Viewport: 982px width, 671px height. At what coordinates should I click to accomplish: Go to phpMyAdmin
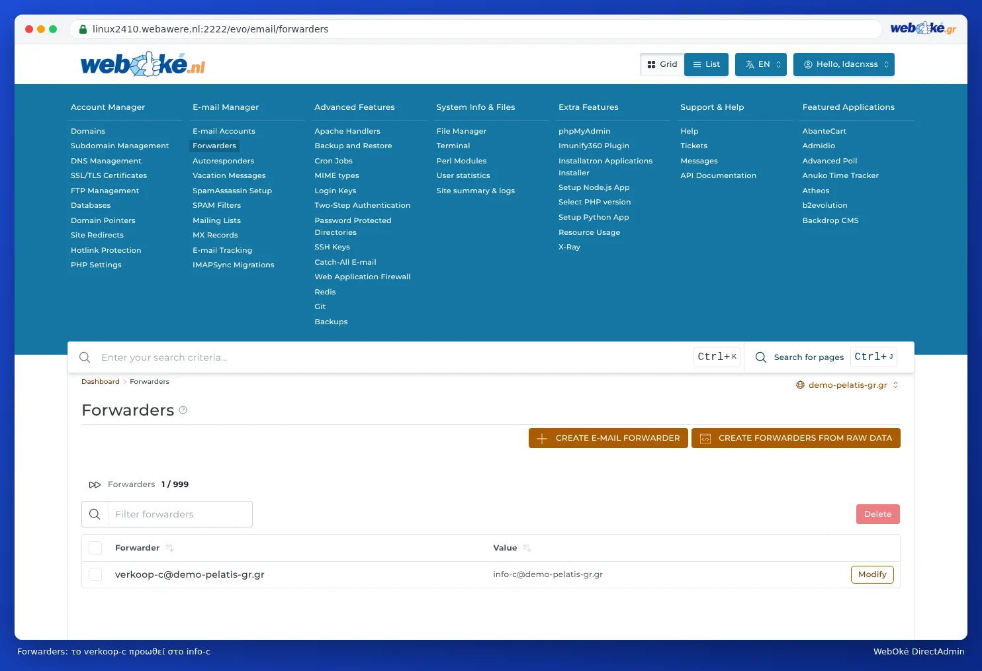pos(584,131)
